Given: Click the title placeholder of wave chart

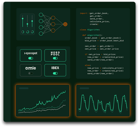Looking at the screenshot, I should click(84, 88).
